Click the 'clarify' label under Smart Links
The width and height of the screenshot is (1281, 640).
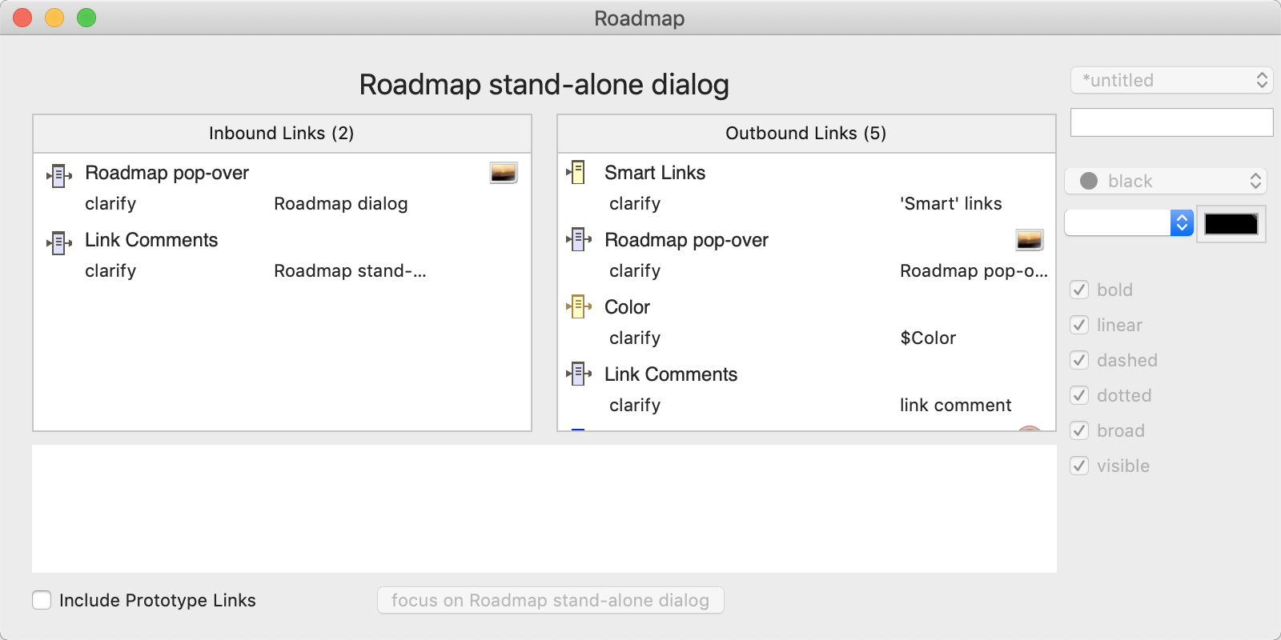pos(635,203)
